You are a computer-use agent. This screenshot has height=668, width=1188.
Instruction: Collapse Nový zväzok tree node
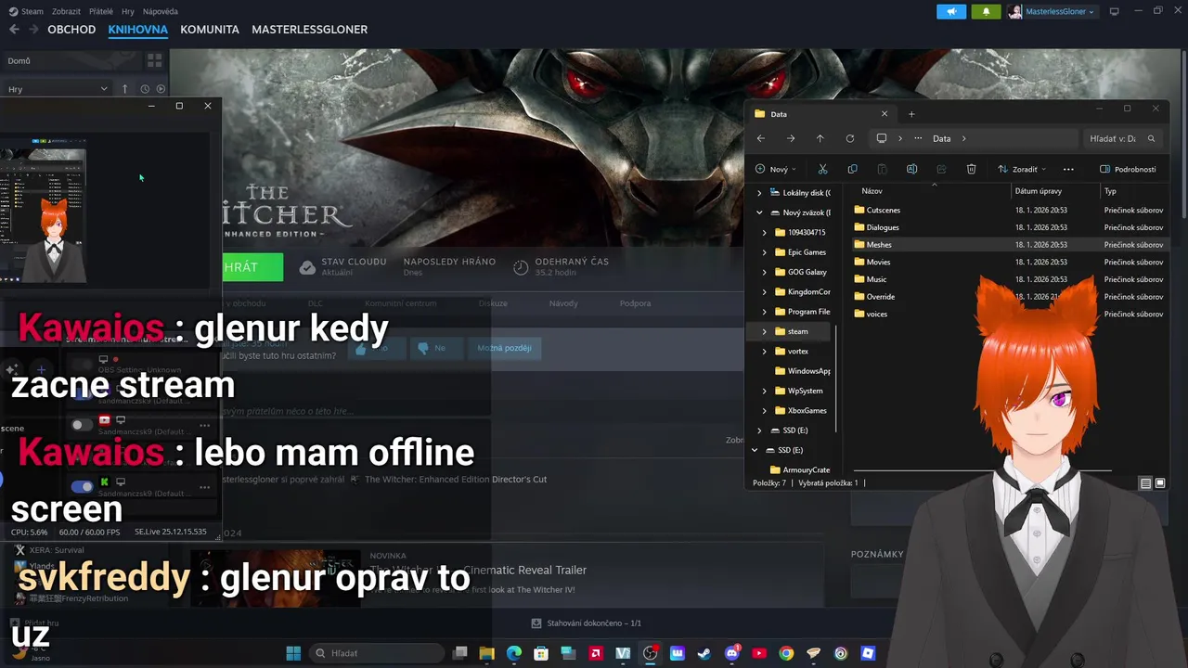pos(759,212)
